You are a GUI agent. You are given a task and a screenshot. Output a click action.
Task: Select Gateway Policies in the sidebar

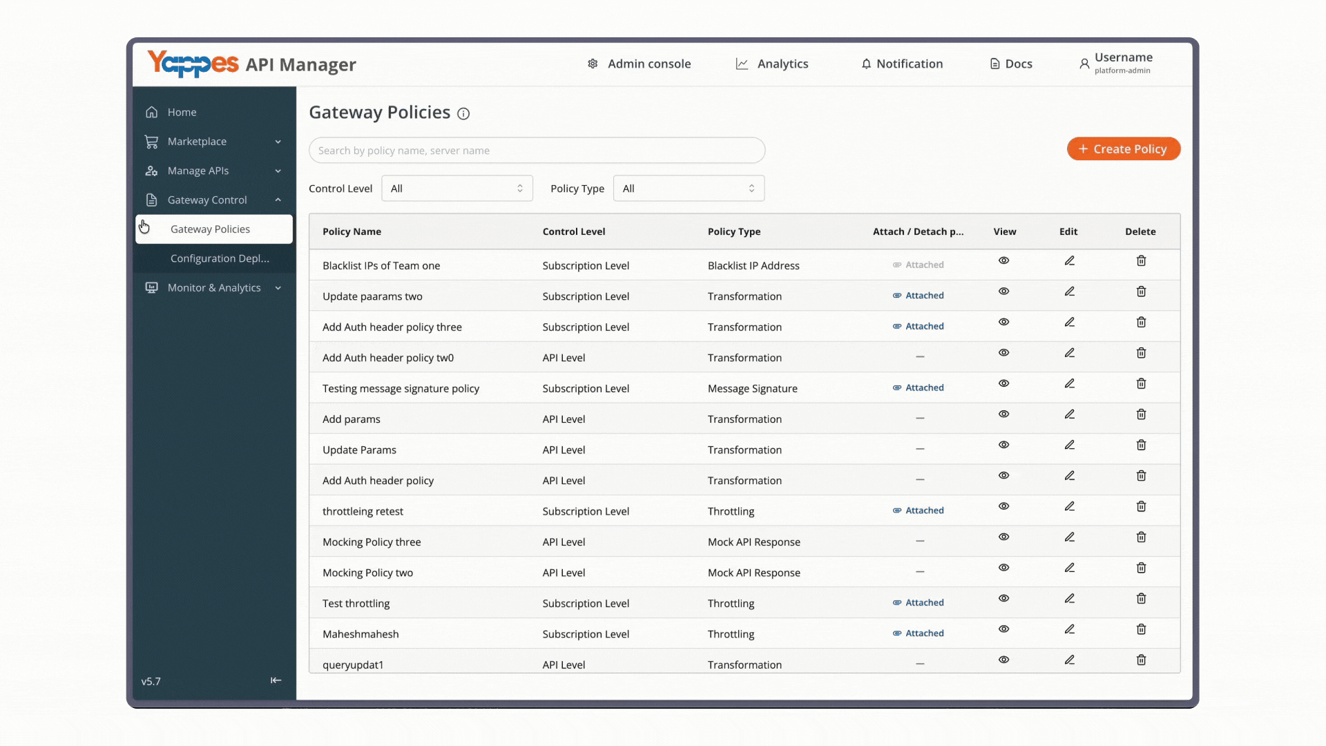click(x=214, y=229)
